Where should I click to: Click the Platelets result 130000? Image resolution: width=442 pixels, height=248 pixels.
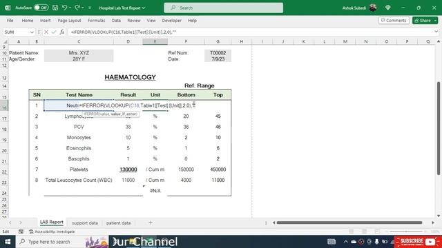[x=128, y=169]
